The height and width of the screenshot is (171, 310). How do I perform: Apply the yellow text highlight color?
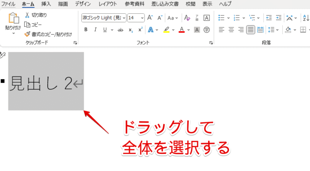[166, 30]
